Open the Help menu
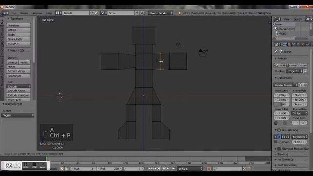The width and height of the screenshot is (313, 176). [x=49, y=13]
